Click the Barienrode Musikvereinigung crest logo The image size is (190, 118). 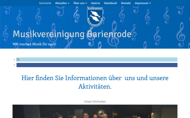pos(95,17)
